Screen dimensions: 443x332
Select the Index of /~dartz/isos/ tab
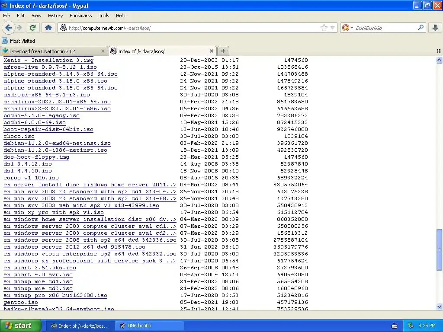[x=163, y=51]
